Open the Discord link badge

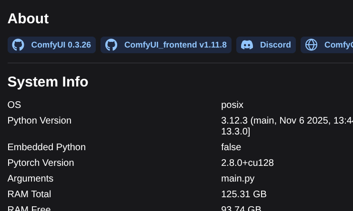click(x=266, y=45)
